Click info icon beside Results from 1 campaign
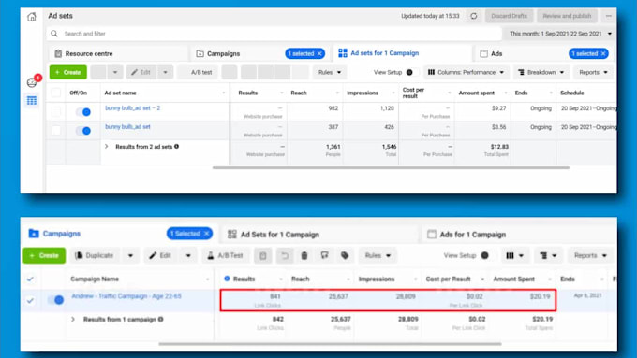The width and height of the screenshot is (637, 358). pos(161,319)
